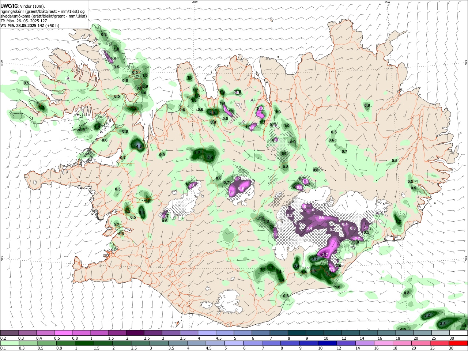
Task: Select the initial time 'IT: Mán. 26. 05. 2025 12Z'
Action: coord(24,21)
